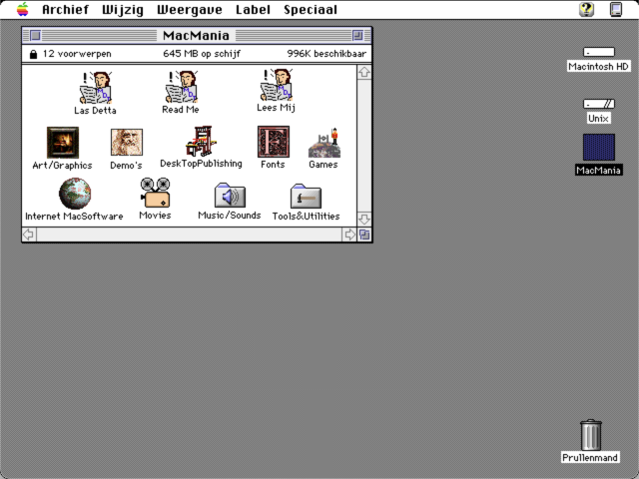Click the '996K beschikbaar' text
639x479 pixels.
326,54
